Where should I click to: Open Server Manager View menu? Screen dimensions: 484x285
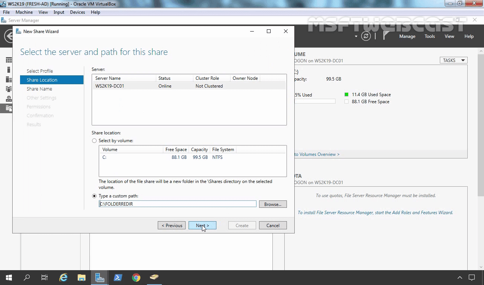[x=449, y=36]
